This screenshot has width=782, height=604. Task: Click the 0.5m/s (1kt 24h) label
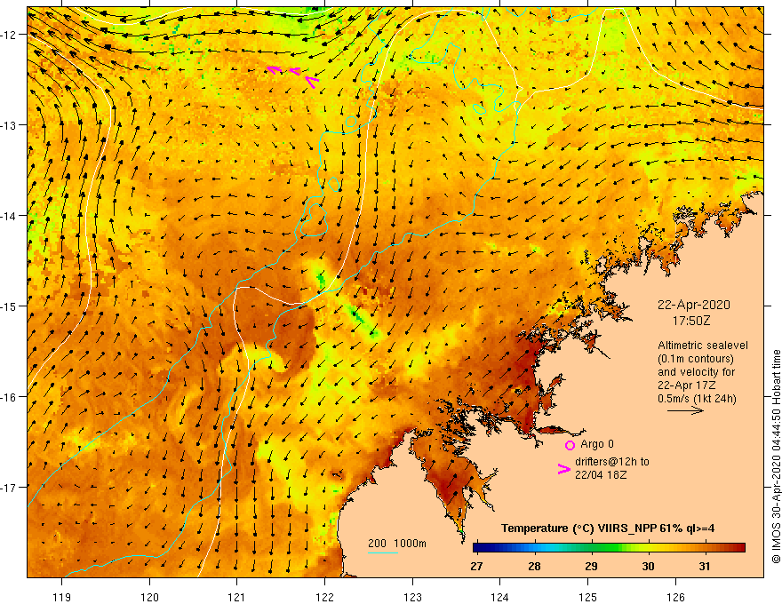tap(697, 399)
